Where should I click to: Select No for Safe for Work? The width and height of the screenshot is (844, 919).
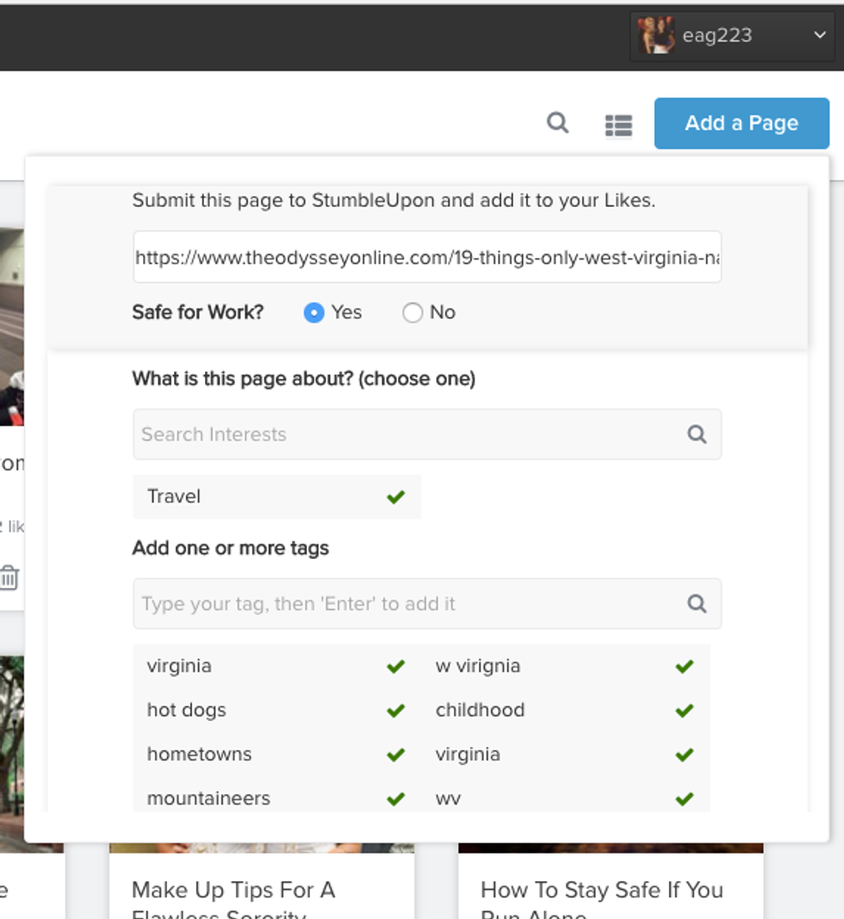(x=413, y=313)
